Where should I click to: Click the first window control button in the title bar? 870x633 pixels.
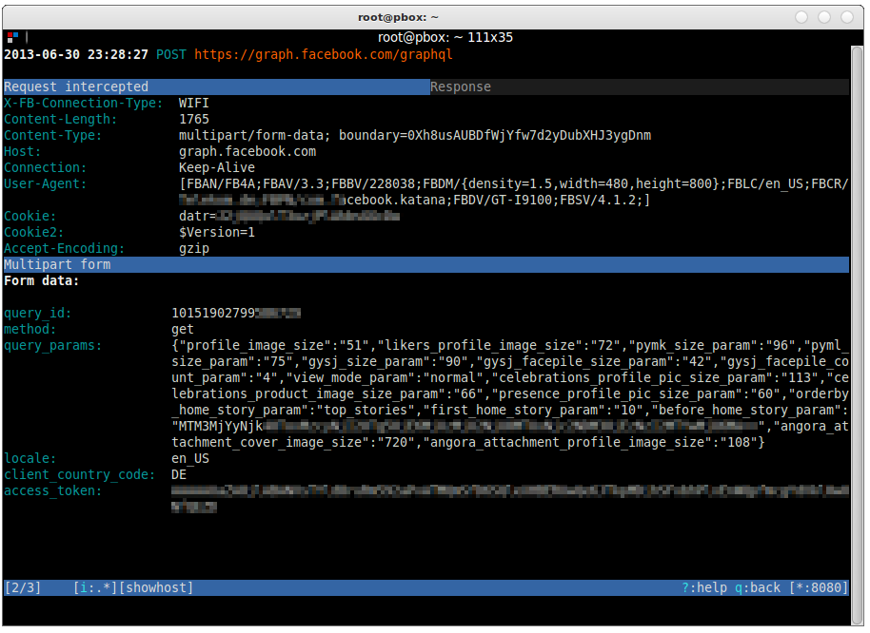tap(801, 17)
